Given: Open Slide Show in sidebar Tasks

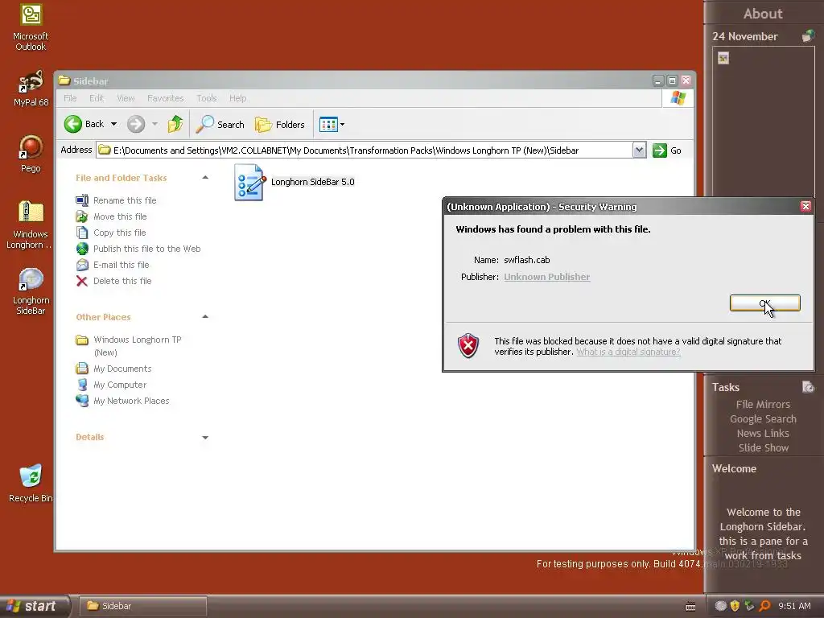Looking at the screenshot, I should [x=763, y=447].
